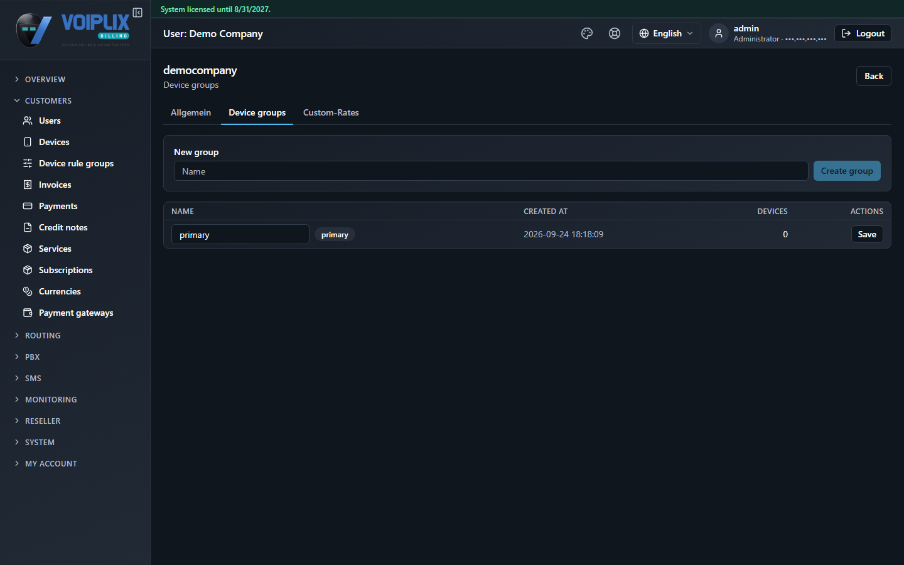Click the primary group name field
This screenshot has height=565, width=904.
(x=240, y=234)
